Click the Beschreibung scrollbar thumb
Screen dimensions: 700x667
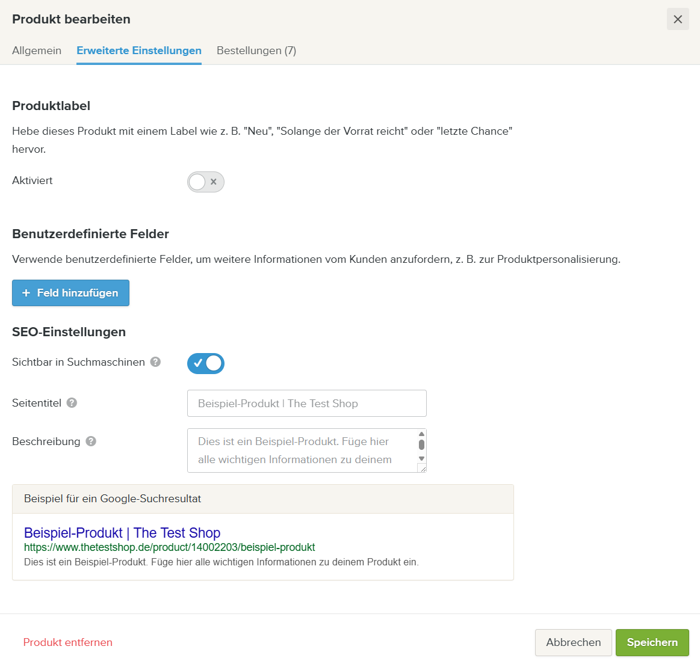[421, 445]
